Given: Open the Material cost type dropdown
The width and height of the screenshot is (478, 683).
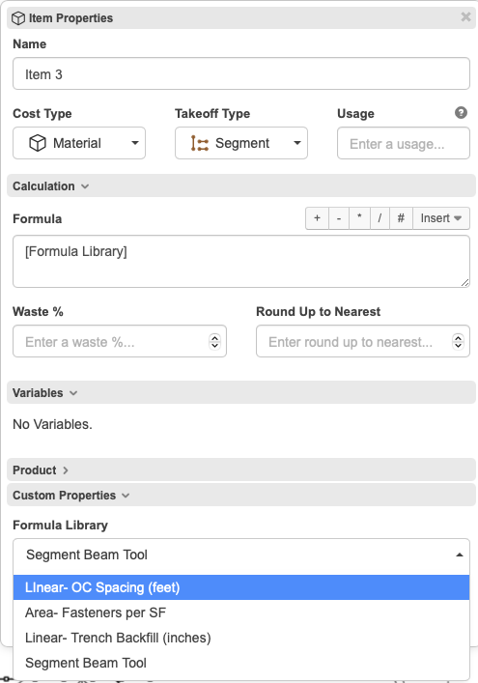Looking at the screenshot, I should pos(79,143).
